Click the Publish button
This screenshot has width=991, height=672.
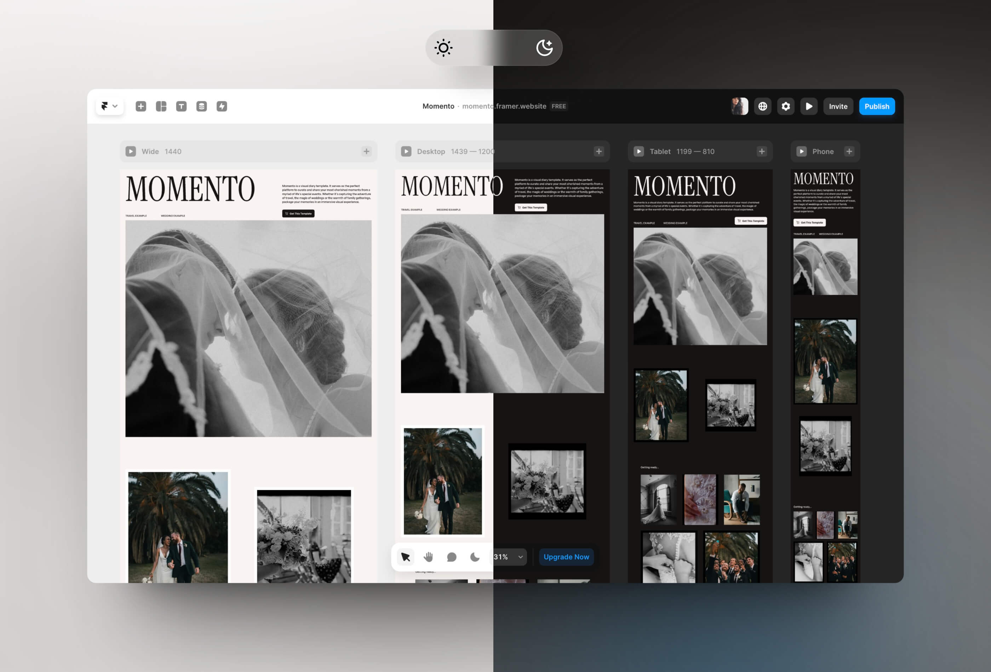click(877, 106)
